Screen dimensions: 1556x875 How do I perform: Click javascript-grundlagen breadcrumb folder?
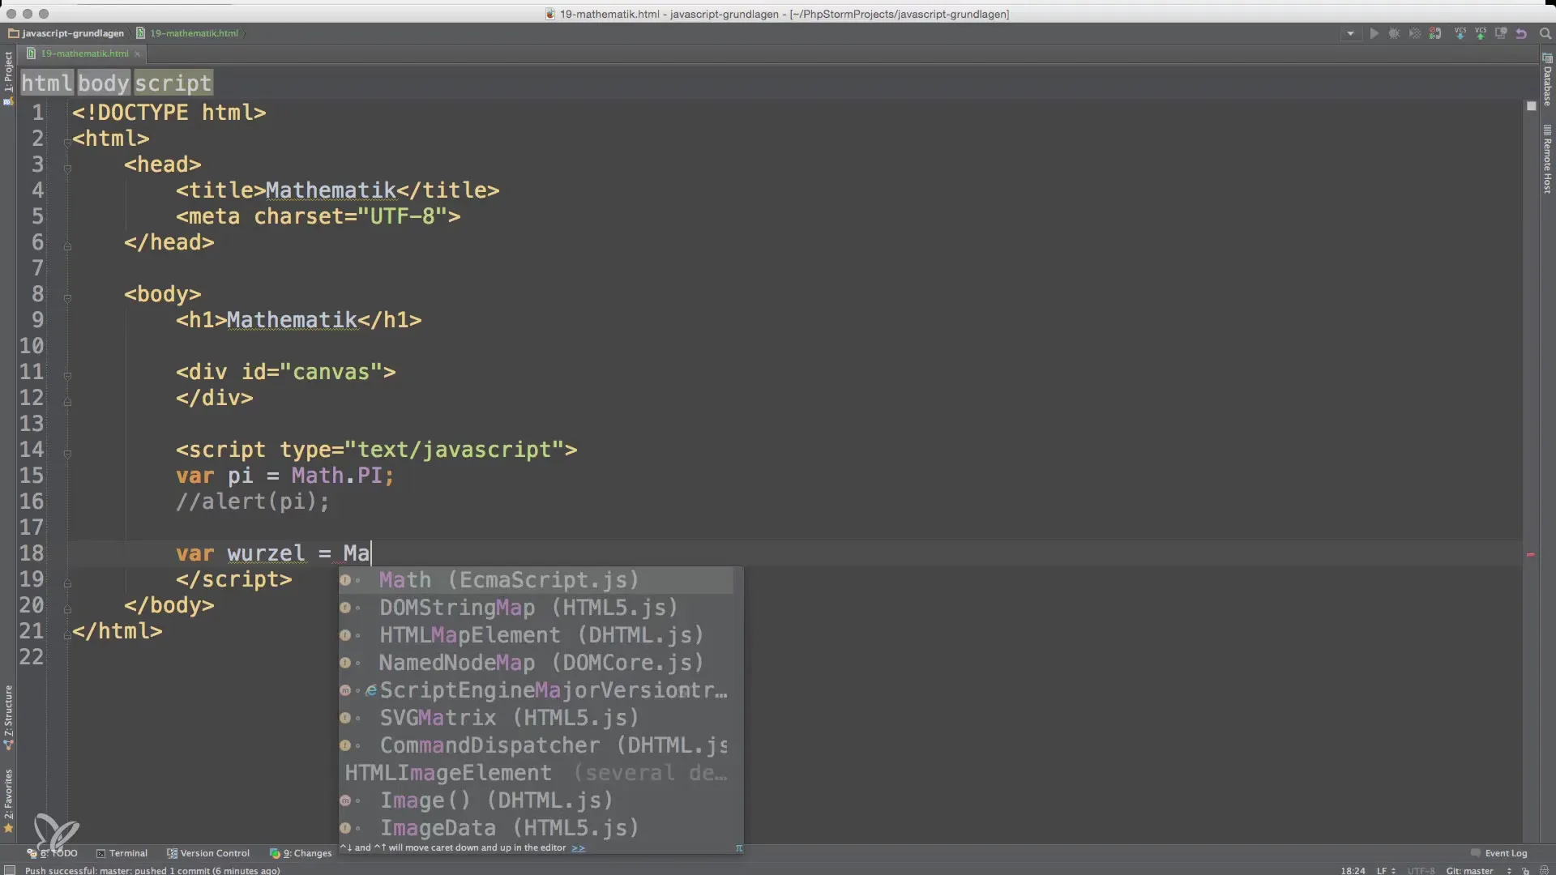66,33
